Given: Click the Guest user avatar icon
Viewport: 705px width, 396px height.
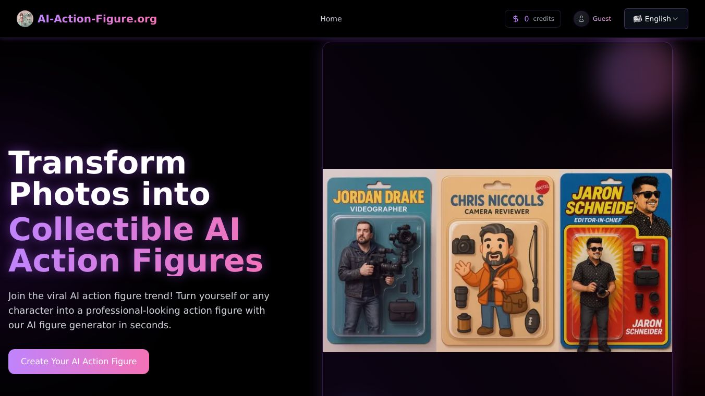Looking at the screenshot, I should (581, 19).
